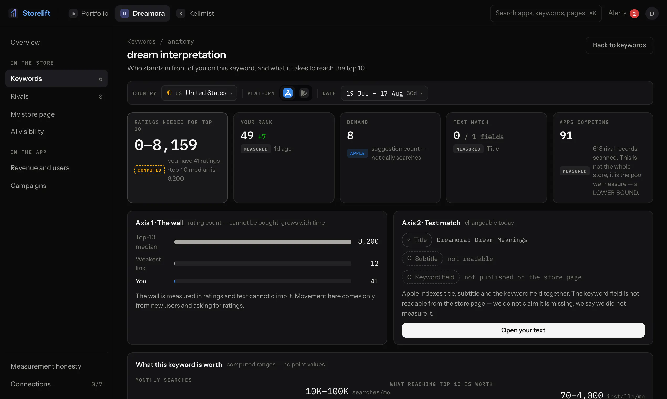This screenshot has height=399, width=667.
Task: Click the Top-10 median rating bar
Action: pos(263,242)
